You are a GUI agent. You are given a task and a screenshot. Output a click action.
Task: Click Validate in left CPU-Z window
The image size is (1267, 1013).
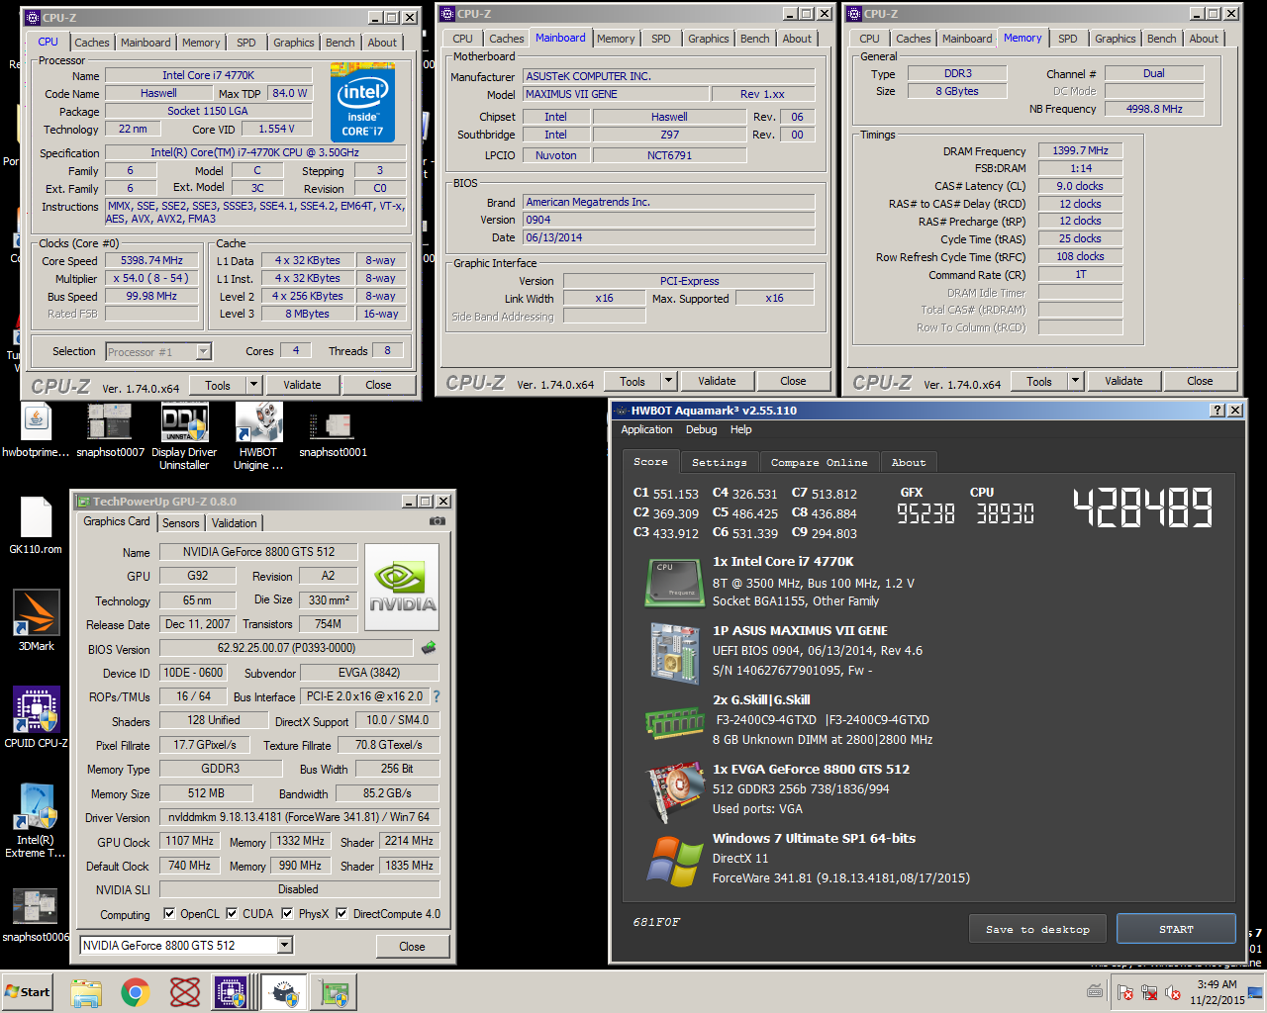302,385
